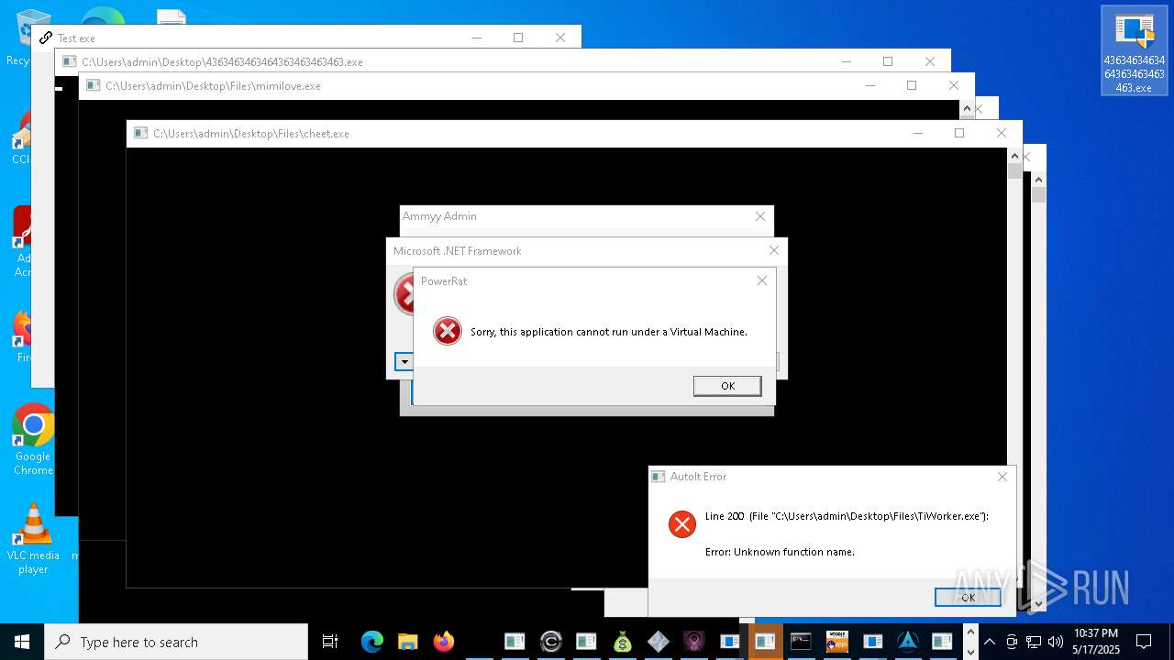This screenshot has width=1174, height=660.
Task: Switch to the purple icon taskbar app
Action: tap(694, 642)
